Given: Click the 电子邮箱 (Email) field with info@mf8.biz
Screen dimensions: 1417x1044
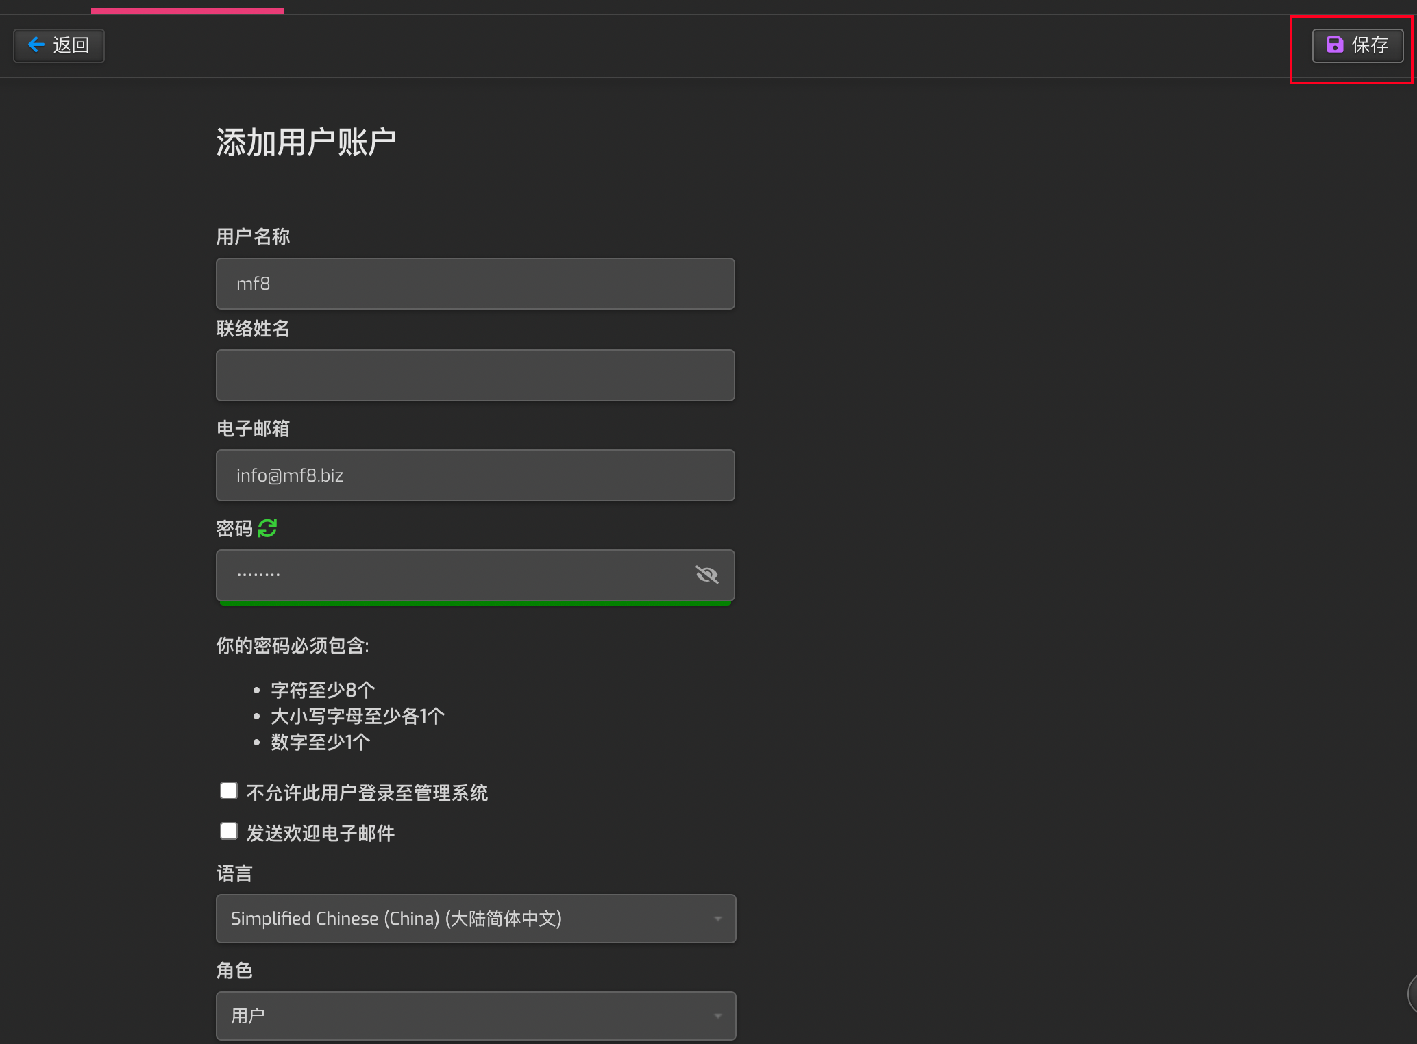Looking at the screenshot, I should point(475,475).
